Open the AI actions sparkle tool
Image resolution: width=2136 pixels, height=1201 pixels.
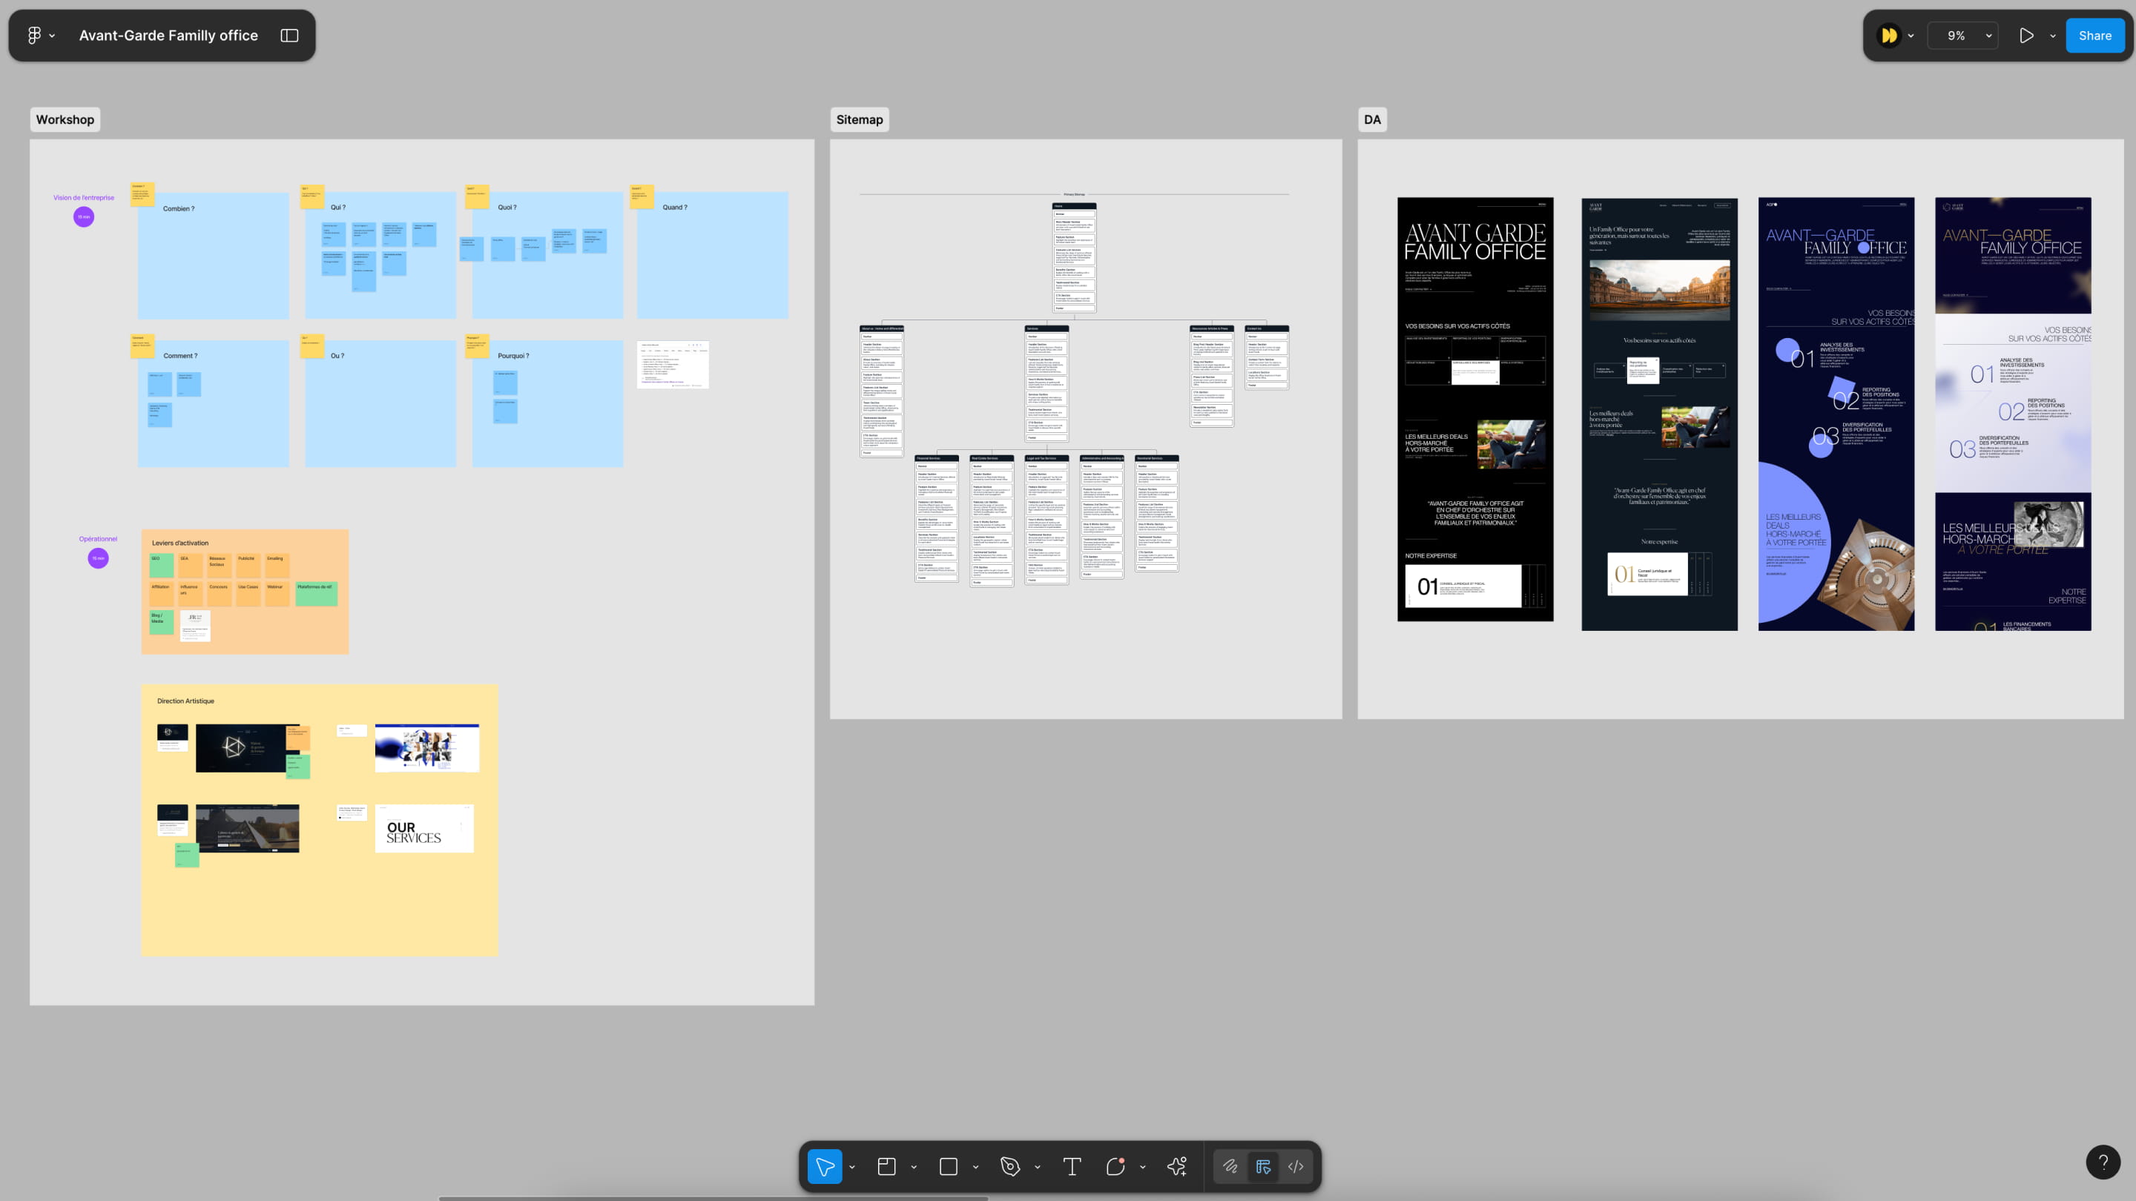[1176, 1166]
